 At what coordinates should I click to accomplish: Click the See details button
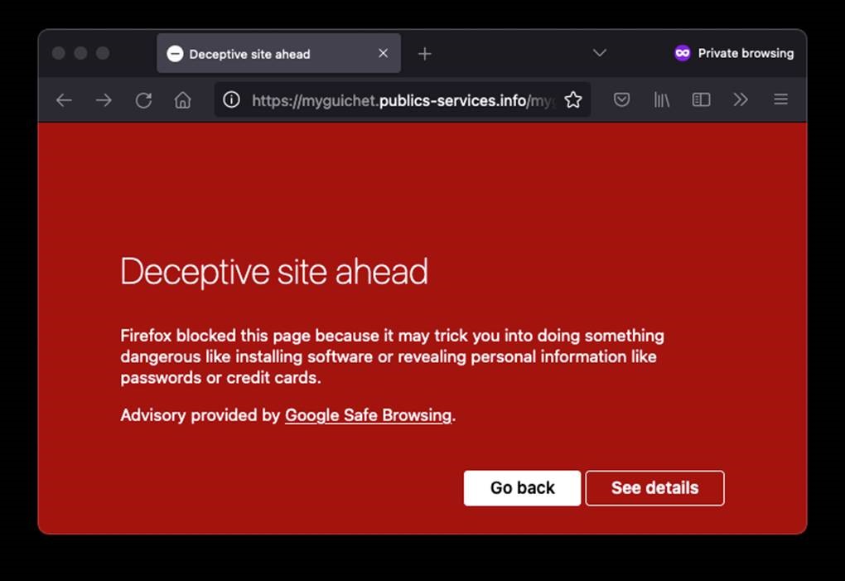click(x=654, y=488)
